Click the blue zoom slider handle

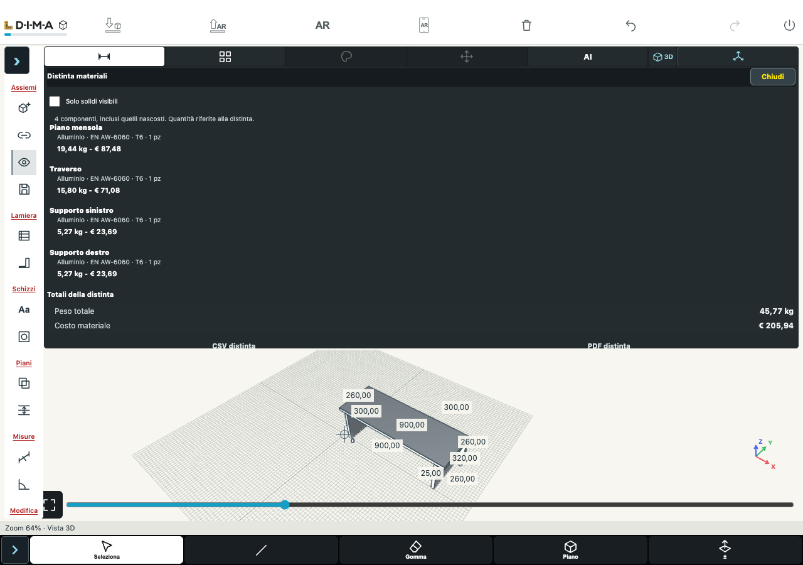285,505
